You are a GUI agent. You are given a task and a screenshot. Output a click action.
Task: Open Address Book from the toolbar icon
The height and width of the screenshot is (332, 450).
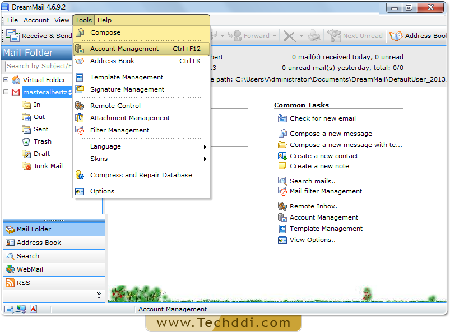pos(396,36)
